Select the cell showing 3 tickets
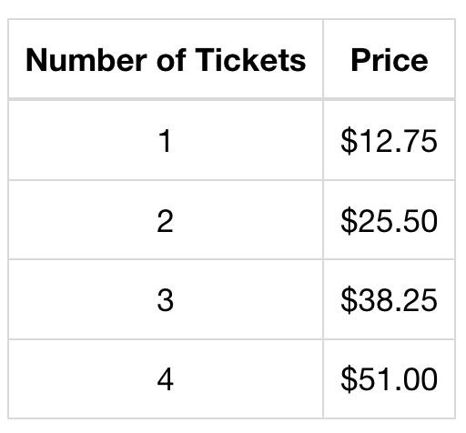This screenshot has height=433, width=466. tap(166, 300)
